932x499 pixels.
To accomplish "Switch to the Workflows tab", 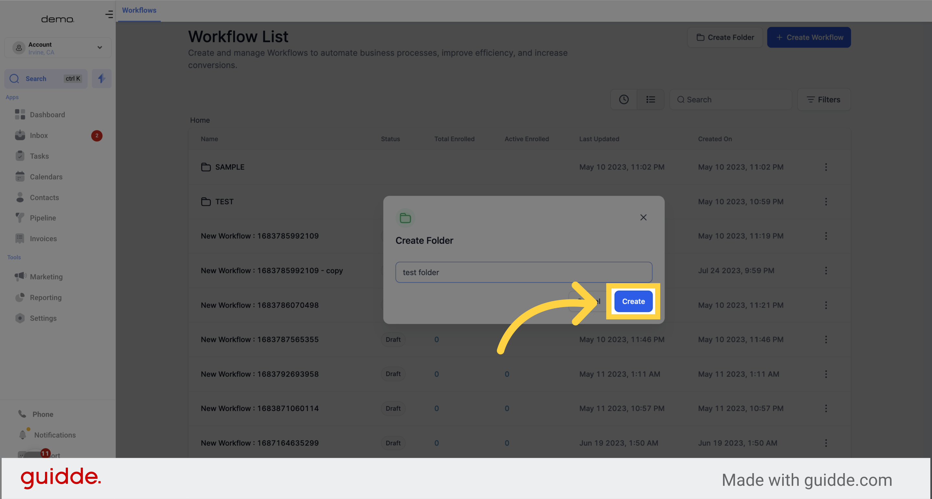I will tap(139, 10).
